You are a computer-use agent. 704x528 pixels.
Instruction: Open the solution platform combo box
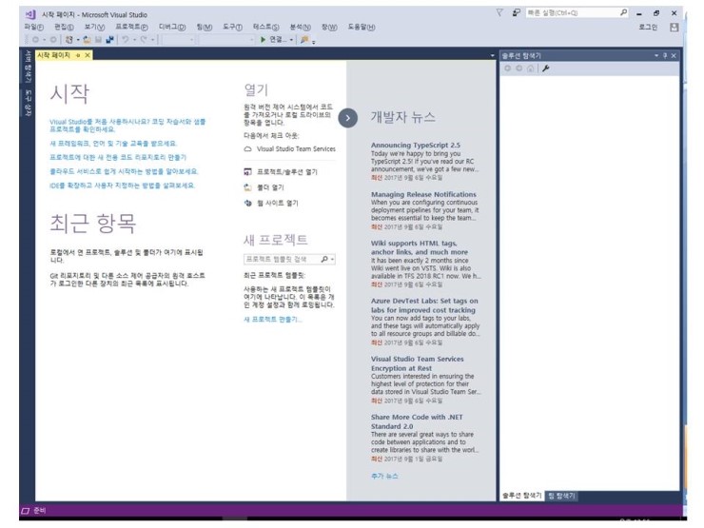click(226, 40)
